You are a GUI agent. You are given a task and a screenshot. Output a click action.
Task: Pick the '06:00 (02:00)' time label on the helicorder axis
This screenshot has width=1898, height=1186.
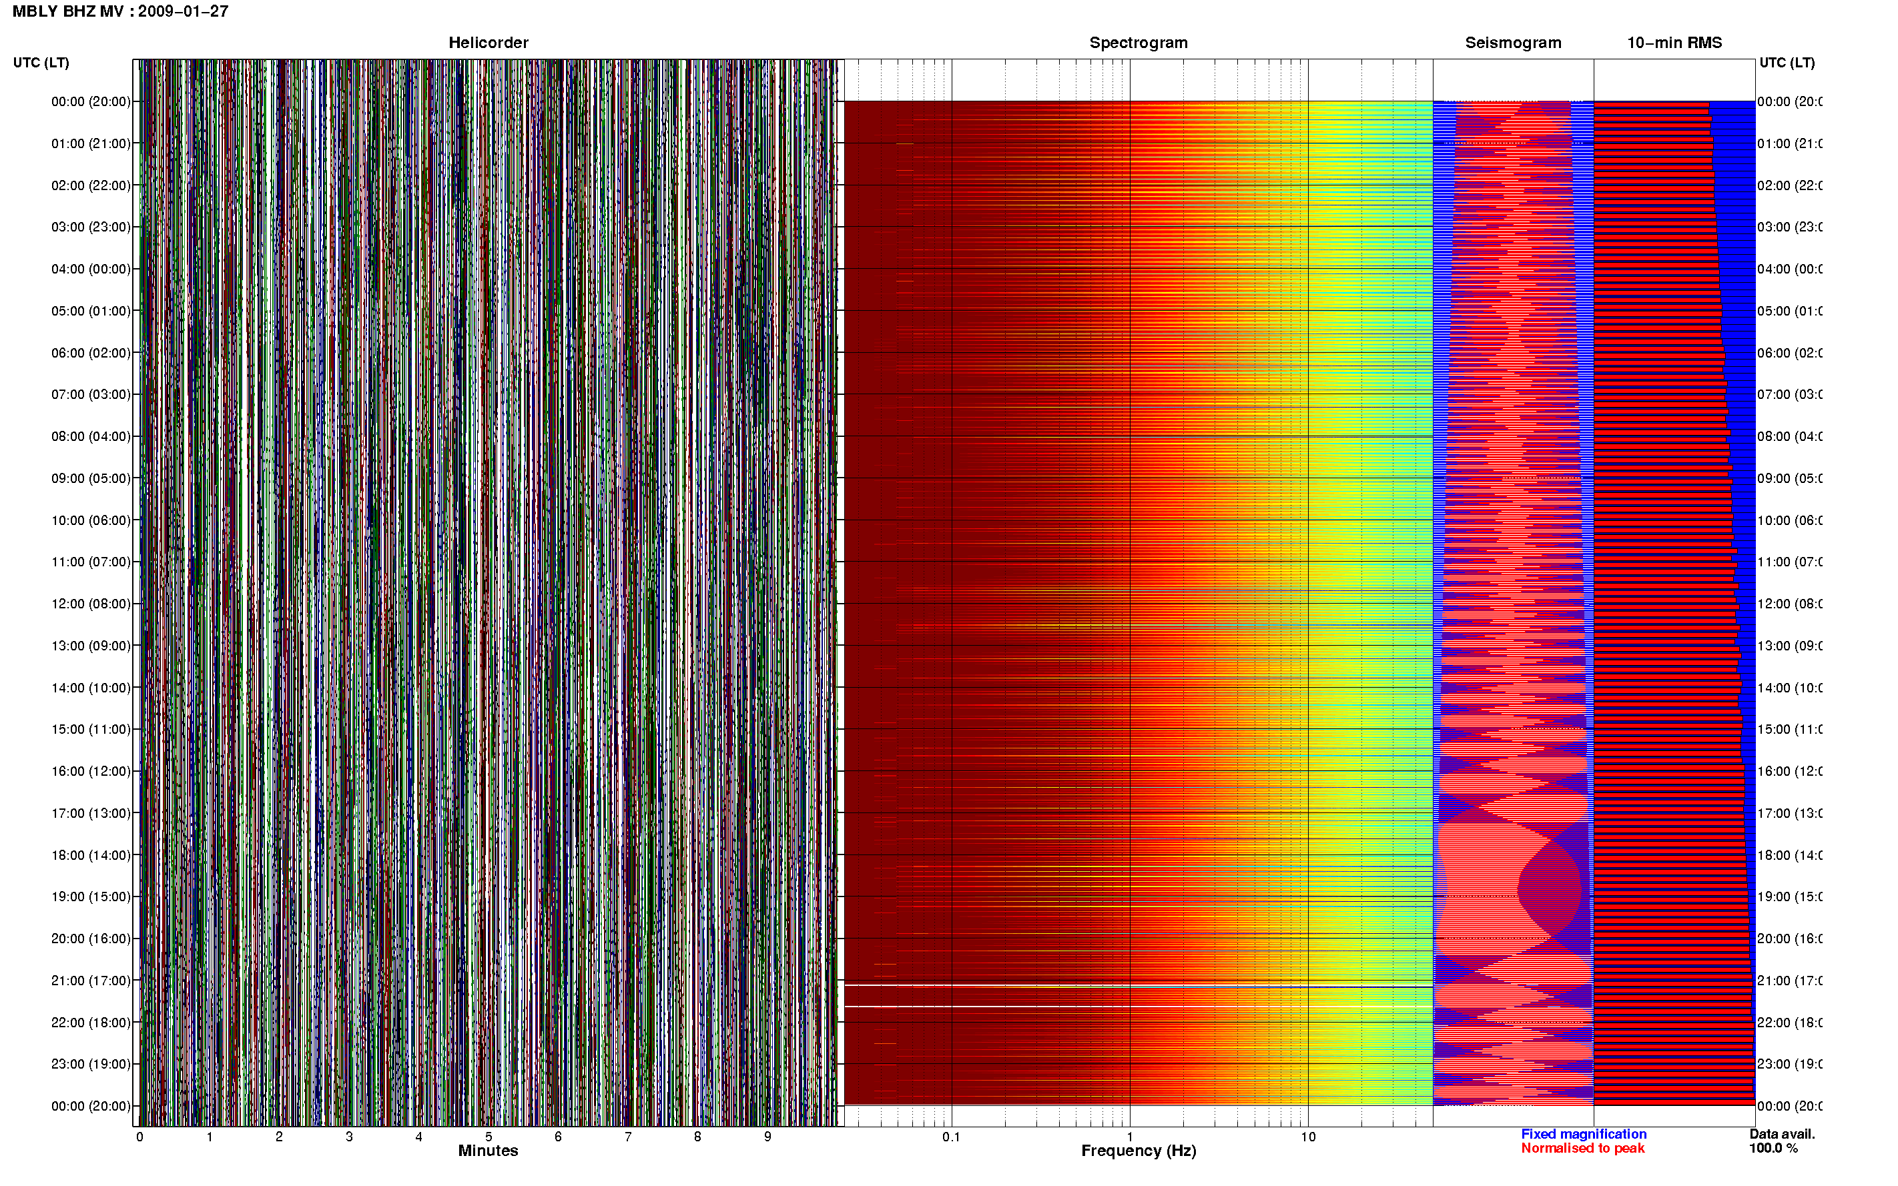91,353
